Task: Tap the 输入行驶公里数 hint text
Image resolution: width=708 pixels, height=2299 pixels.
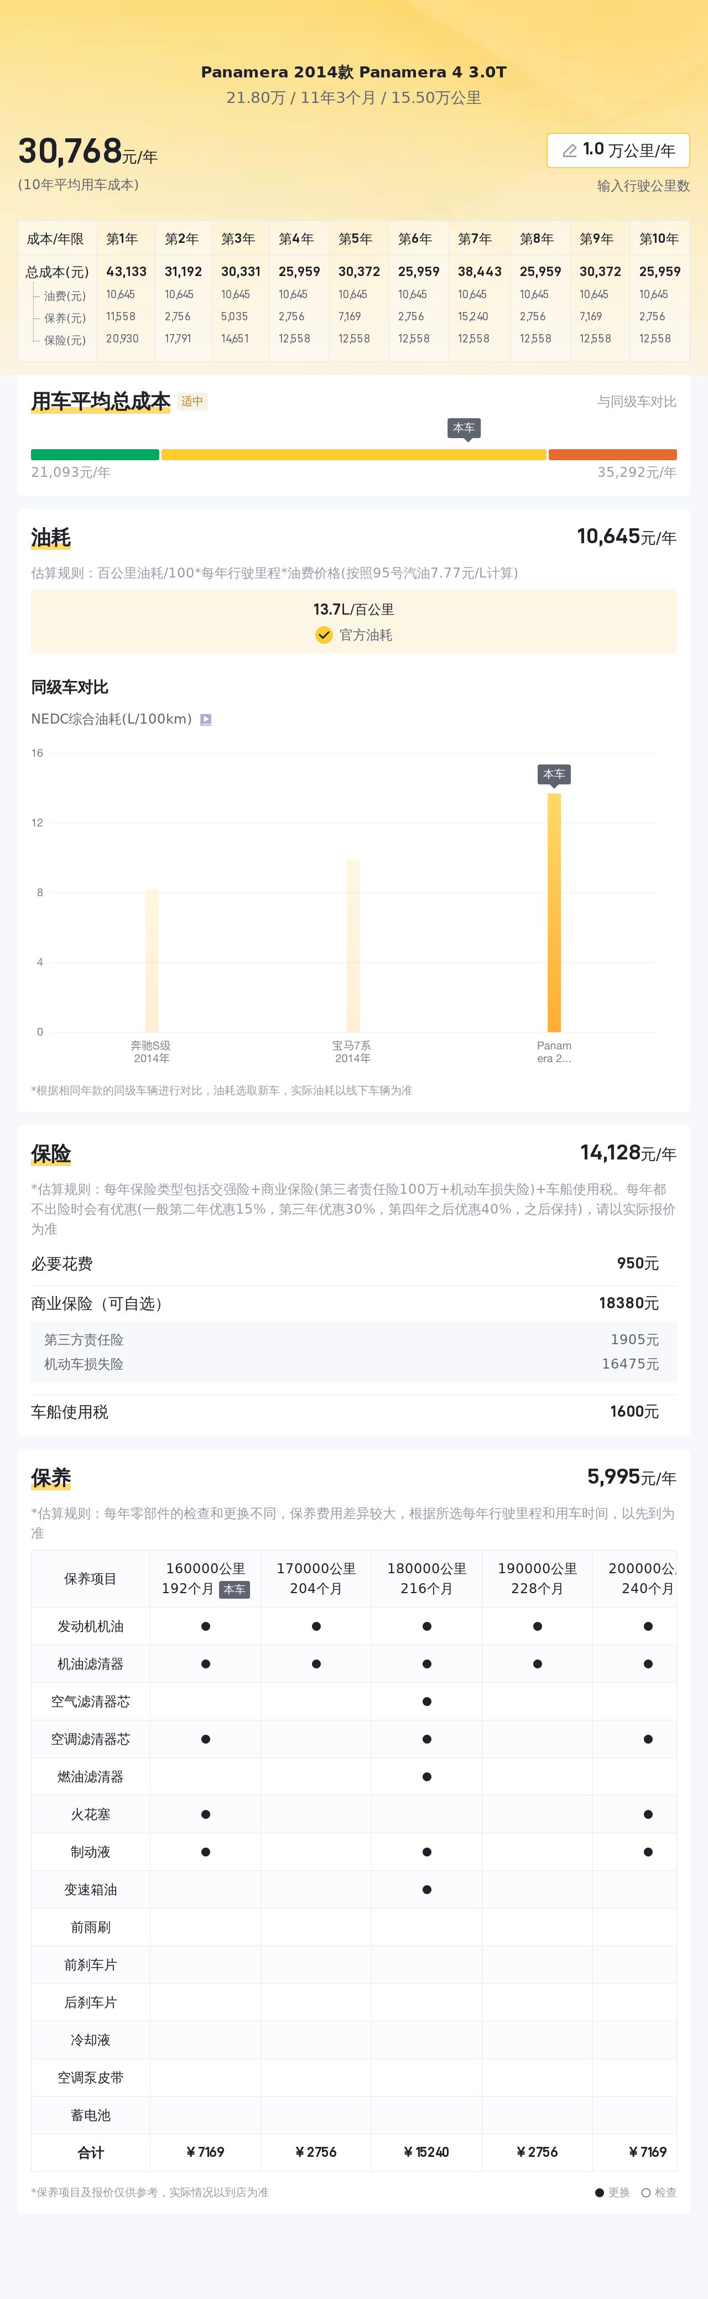Action: coord(643,186)
